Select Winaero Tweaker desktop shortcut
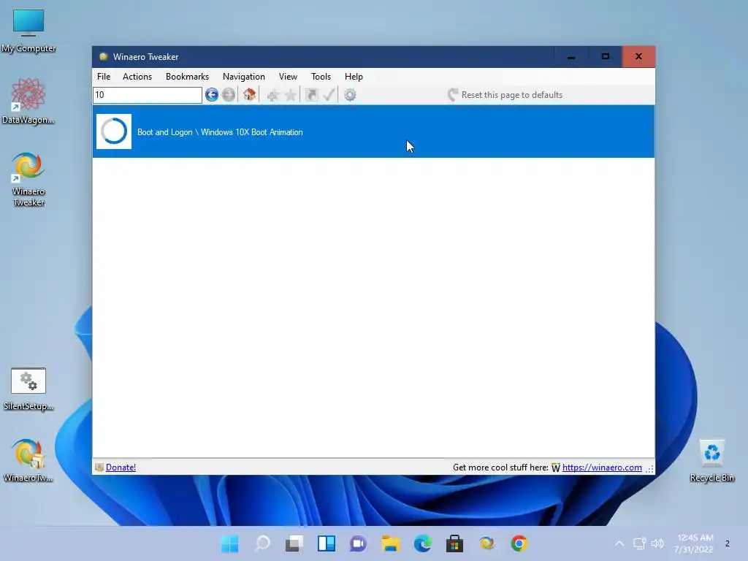 pyautogui.click(x=28, y=180)
